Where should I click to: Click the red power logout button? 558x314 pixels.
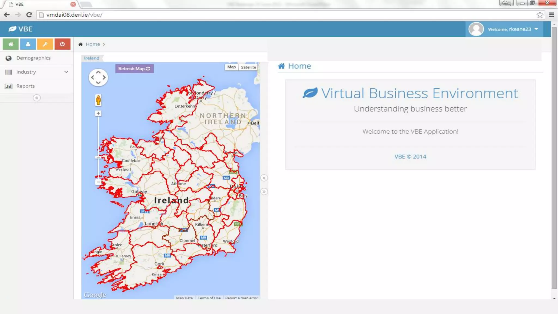[62, 44]
